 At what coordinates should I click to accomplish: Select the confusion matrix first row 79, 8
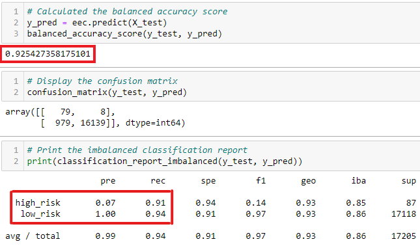coord(61,112)
